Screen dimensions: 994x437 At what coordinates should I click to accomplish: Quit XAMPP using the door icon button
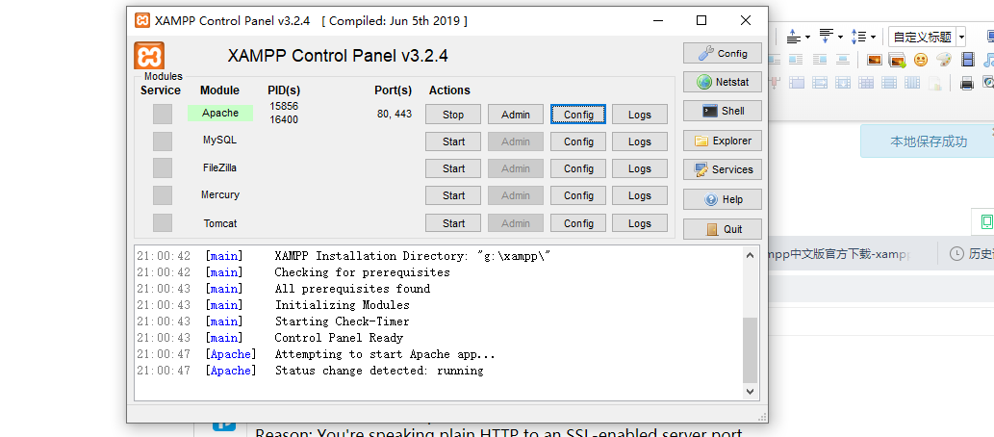pyautogui.click(x=722, y=229)
